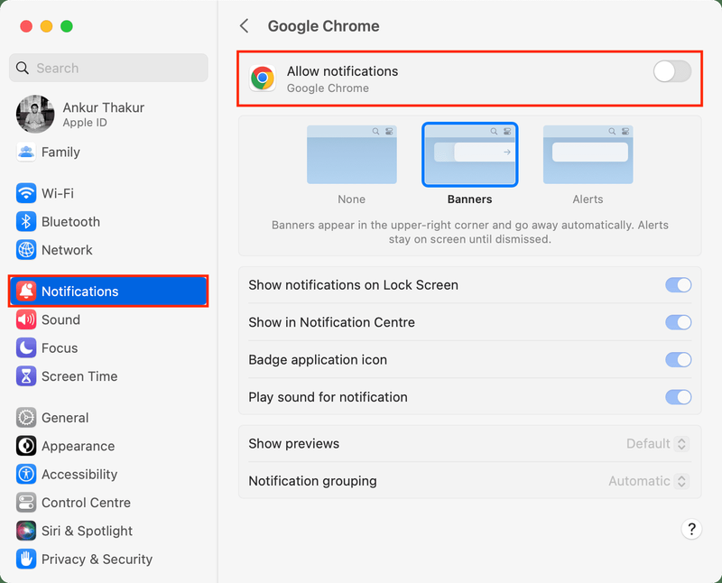Open the Control Centre settings pane
Image resolution: width=722 pixels, height=583 pixels.
click(x=108, y=503)
